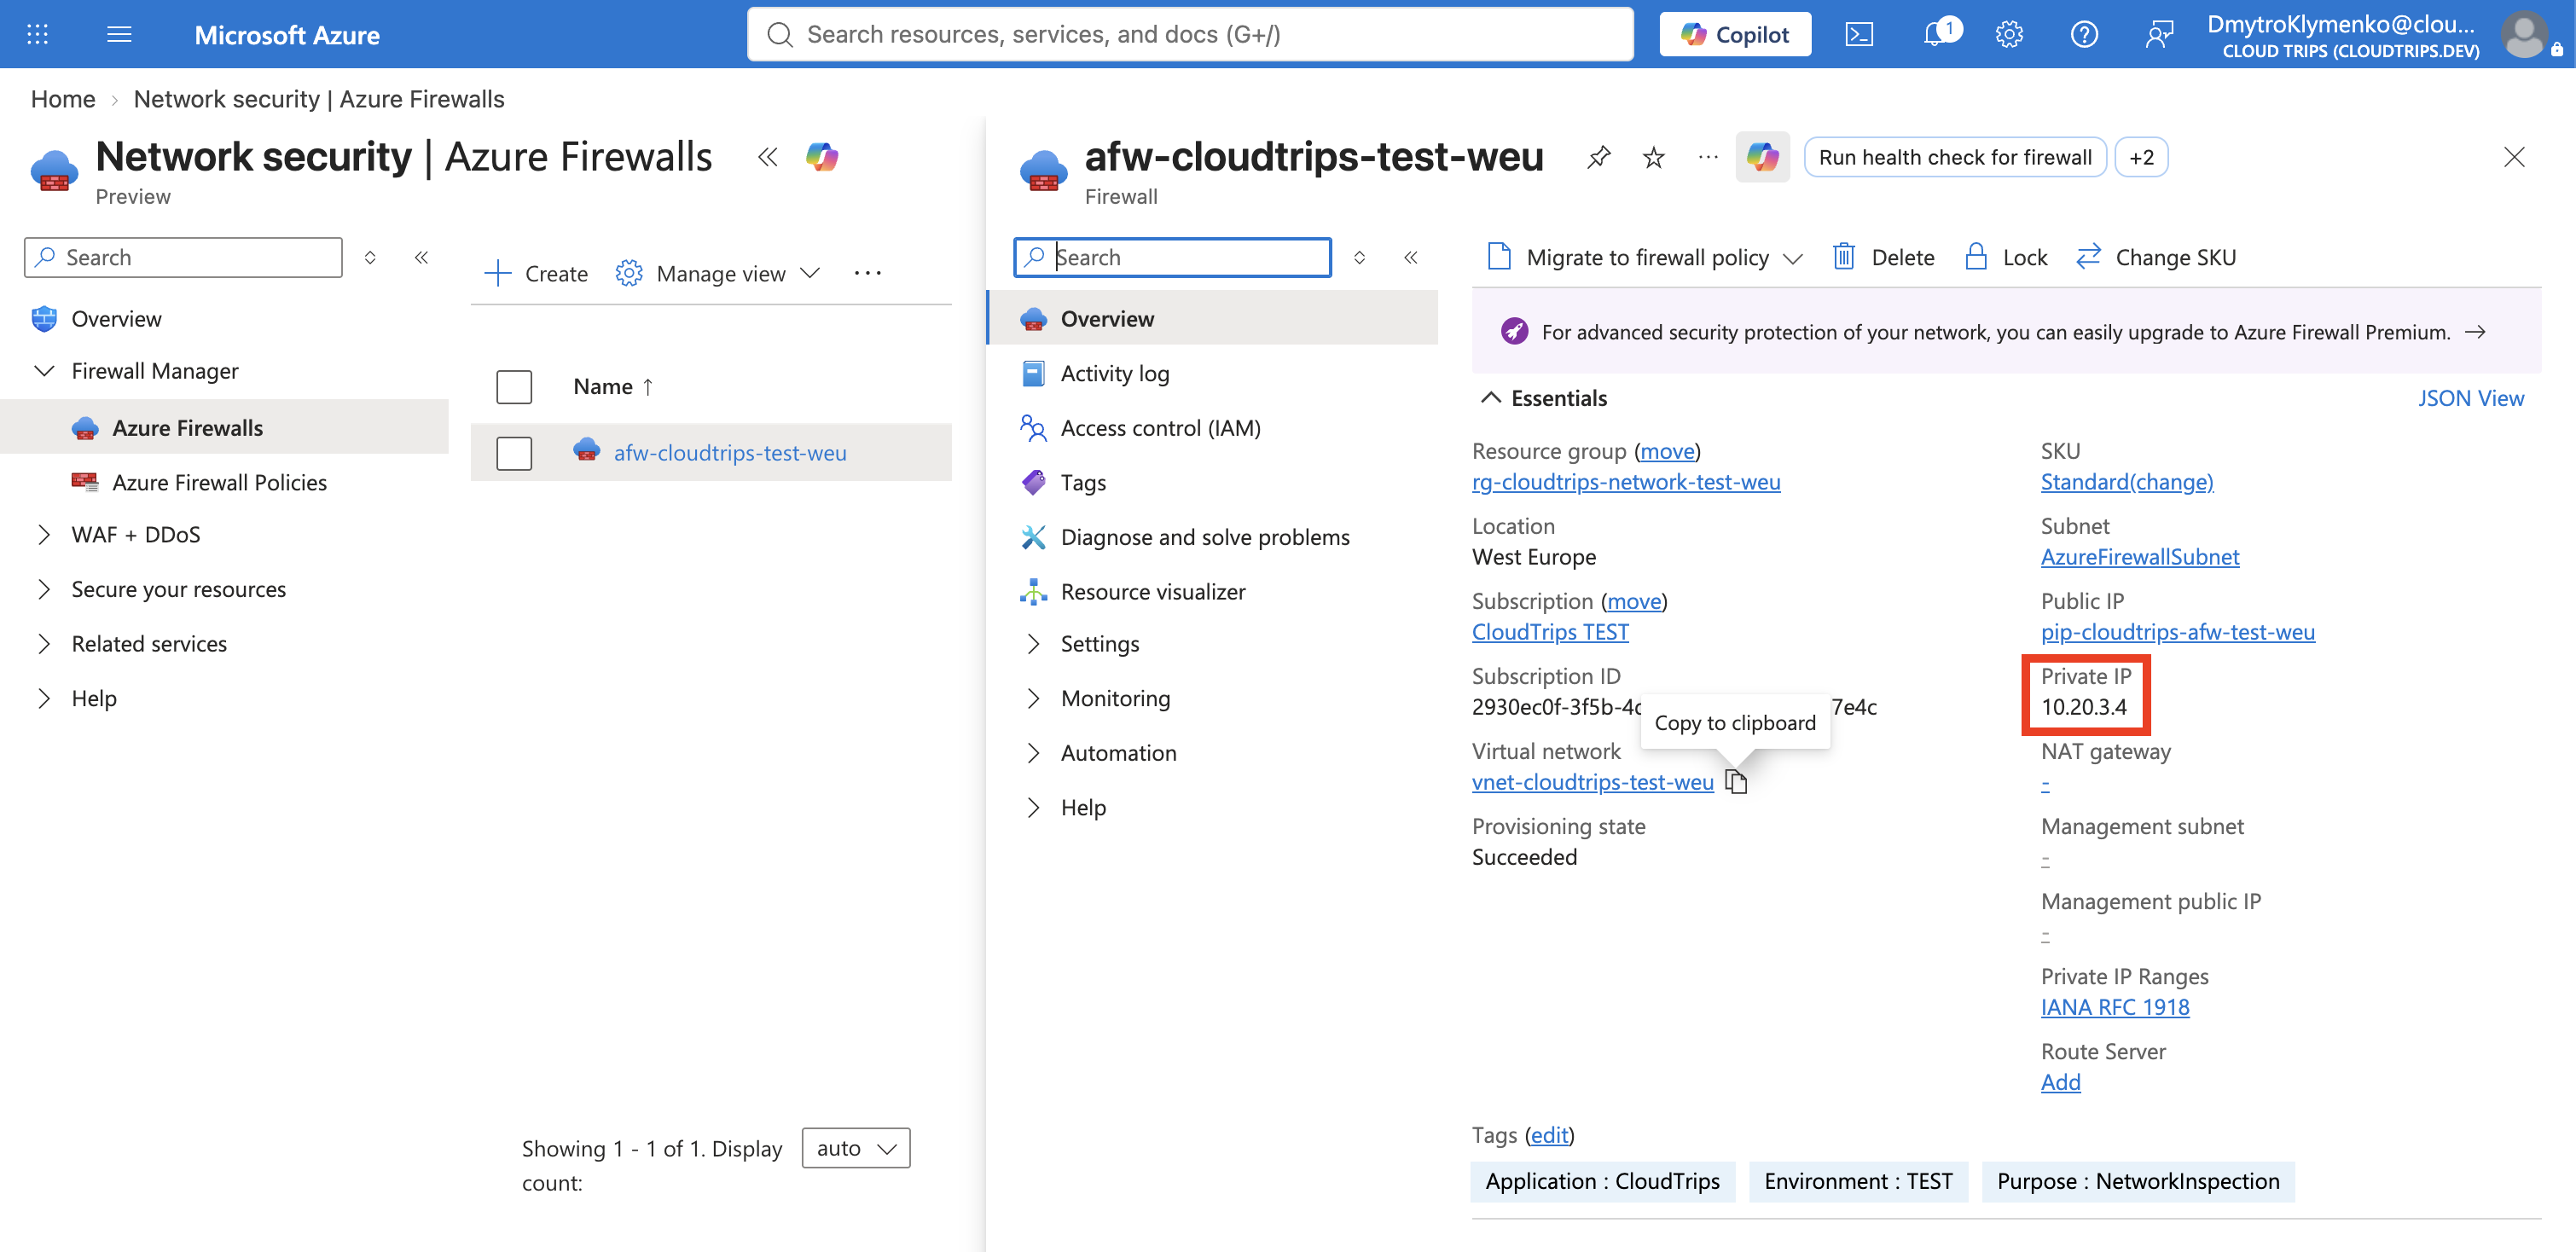Open Overview in the left navigation
The width and height of the screenshot is (2576, 1252).
[116, 318]
